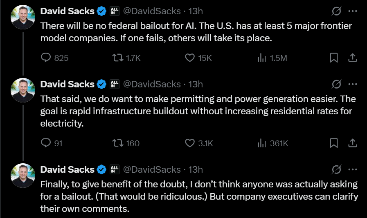Open David Sacks name link in first tweet
Image resolution: width=367 pixels, height=218 pixels.
pyautogui.click(x=67, y=11)
